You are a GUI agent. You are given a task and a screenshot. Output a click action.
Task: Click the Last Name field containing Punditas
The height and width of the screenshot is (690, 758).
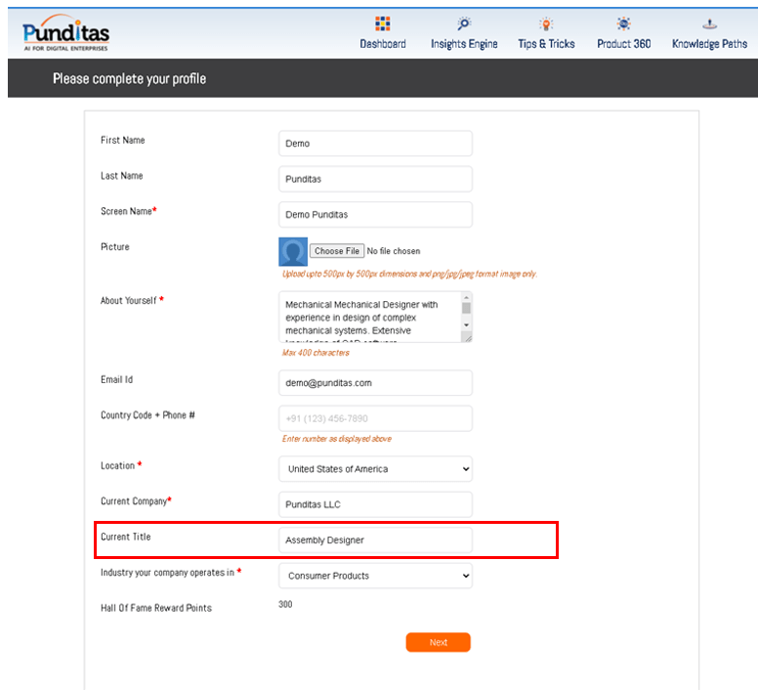(x=375, y=179)
